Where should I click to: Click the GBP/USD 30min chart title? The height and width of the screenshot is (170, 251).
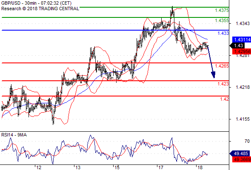coord(37,3)
